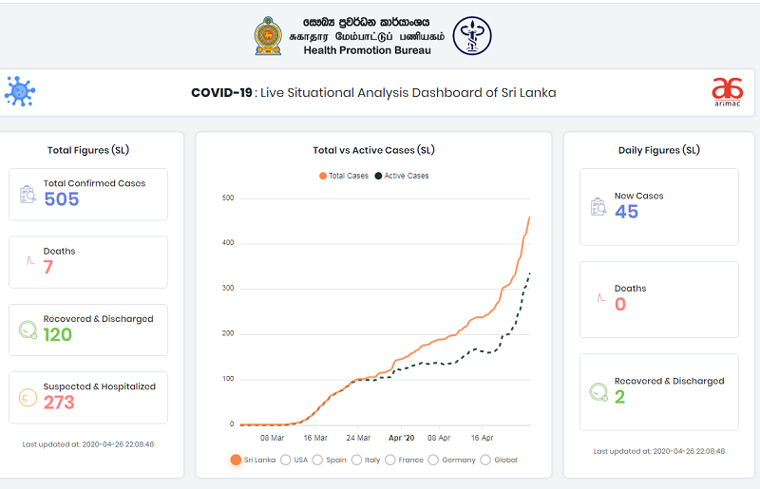Select the USA radio button

[286, 460]
